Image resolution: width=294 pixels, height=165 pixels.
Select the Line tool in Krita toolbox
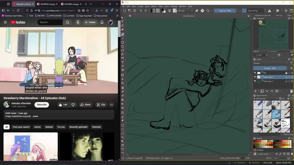click(x=122, y=38)
